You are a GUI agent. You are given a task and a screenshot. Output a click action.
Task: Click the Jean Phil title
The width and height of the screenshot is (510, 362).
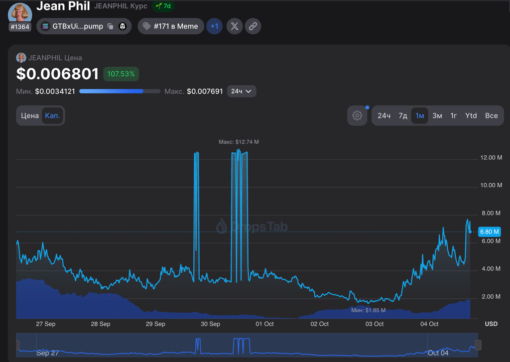[63, 6]
